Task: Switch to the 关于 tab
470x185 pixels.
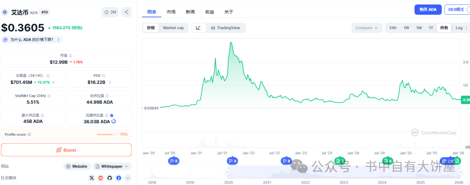Action: point(229,12)
